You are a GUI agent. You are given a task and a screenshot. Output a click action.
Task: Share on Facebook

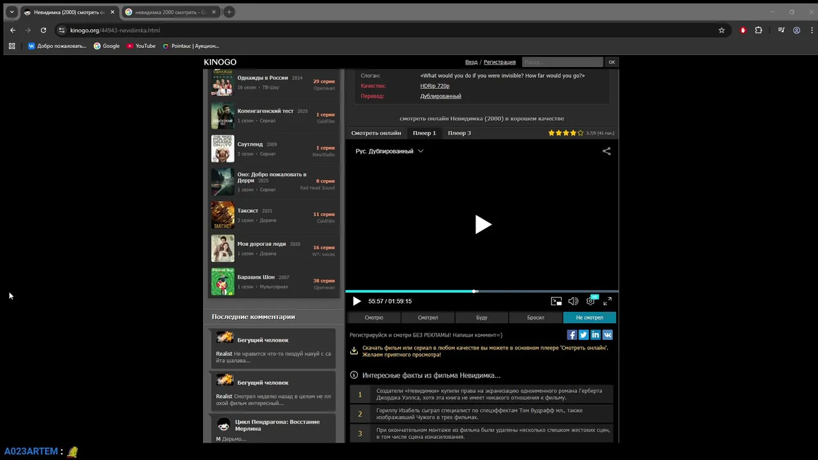coord(572,335)
